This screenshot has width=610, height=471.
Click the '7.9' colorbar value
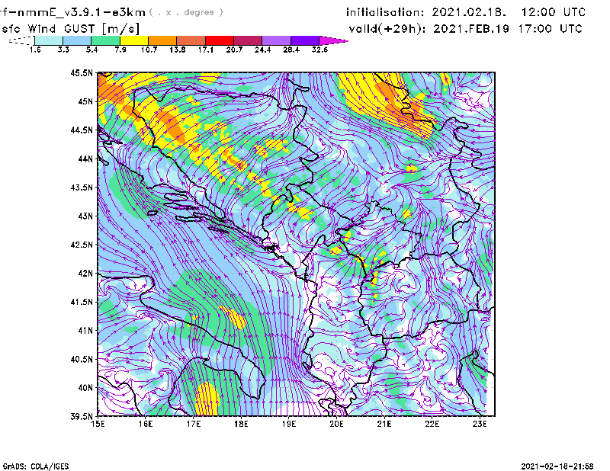(120, 50)
